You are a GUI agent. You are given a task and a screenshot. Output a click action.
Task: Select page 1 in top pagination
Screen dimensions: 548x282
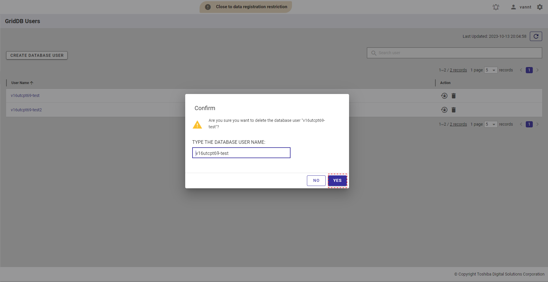click(529, 70)
